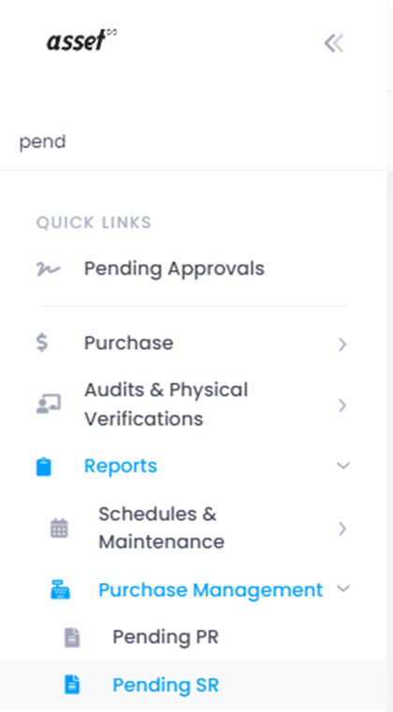Viewport: 393px width, 712px height.
Task: Expand Audits & Physical Verifications chevron
Action: [x=342, y=405]
